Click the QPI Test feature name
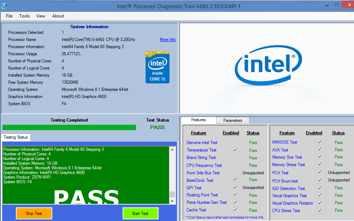Image resolution: width=354 pixels, height=221 pixels. (194, 187)
